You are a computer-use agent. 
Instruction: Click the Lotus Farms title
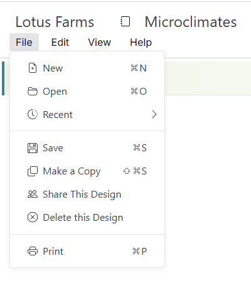(x=55, y=22)
